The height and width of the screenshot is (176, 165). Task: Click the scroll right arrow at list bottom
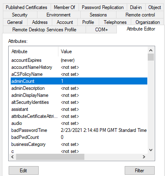point(144,157)
